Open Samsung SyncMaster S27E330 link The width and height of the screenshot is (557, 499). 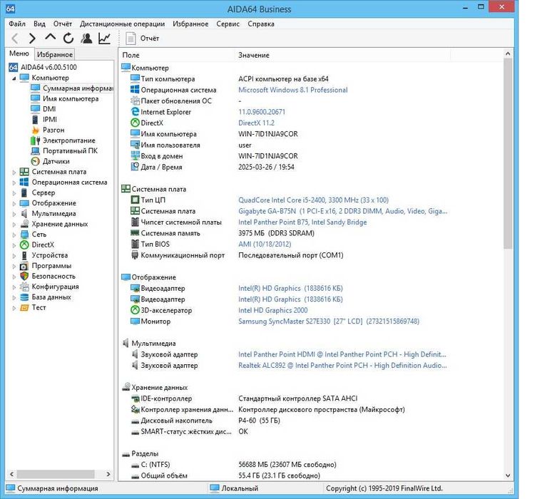329,321
